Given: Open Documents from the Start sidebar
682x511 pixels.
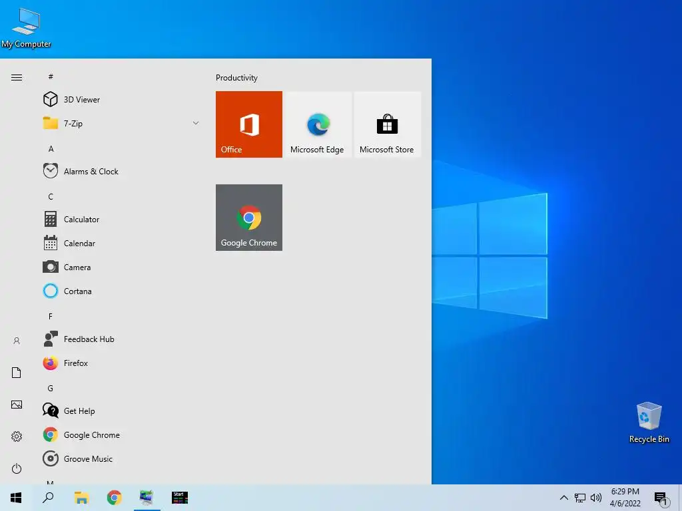Looking at the screenshot, I should pyautogui.click(x=17, y=373).
